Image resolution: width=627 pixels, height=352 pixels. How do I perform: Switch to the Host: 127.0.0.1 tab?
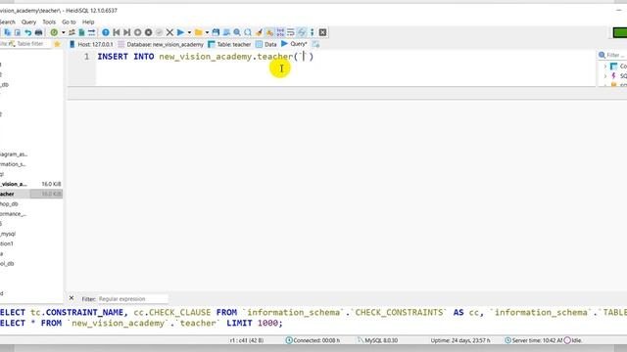[91, 44]
